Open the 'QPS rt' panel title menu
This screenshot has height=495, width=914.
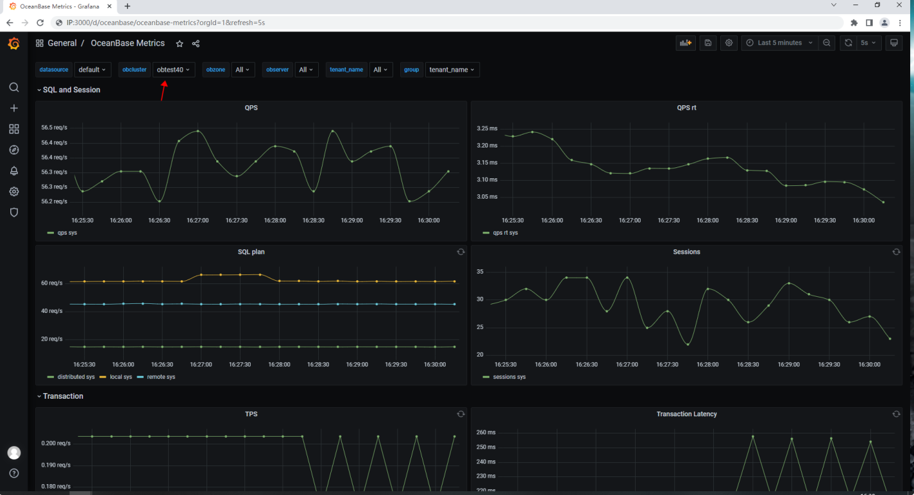(686, 108)
